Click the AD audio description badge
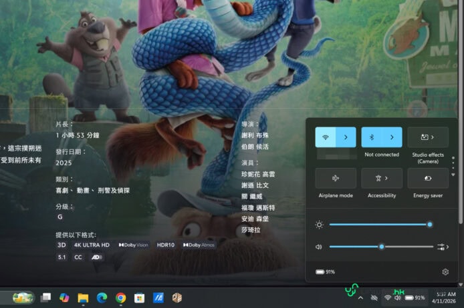Image resolution: width=464 pixels, height=308 pixels. [x=96, y=257]
